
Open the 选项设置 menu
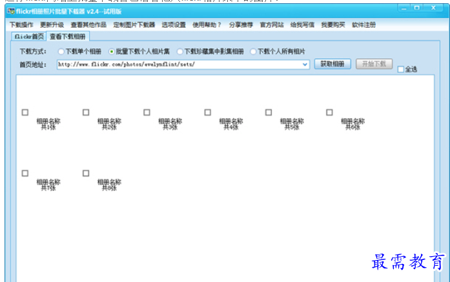click(174, 25)
